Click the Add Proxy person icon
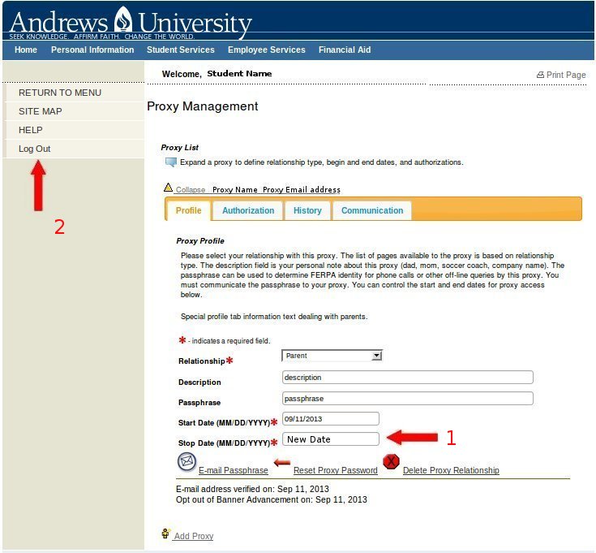596x553 pixels. (x=165, y=534)
